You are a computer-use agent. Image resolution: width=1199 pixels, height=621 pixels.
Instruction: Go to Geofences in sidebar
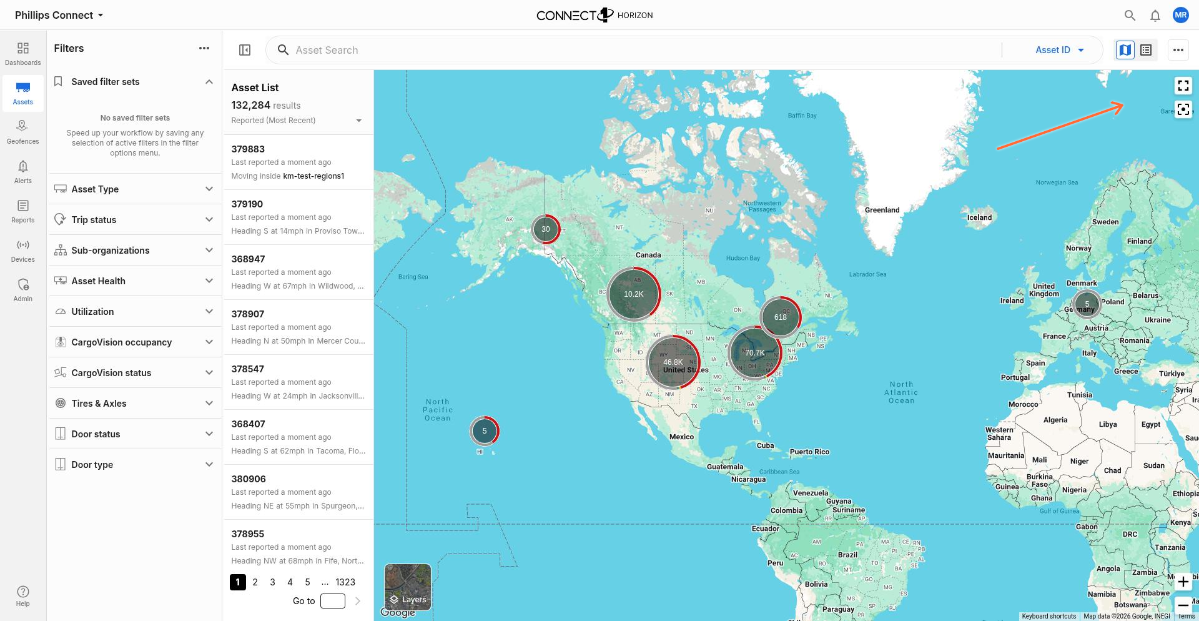point(23,132)
